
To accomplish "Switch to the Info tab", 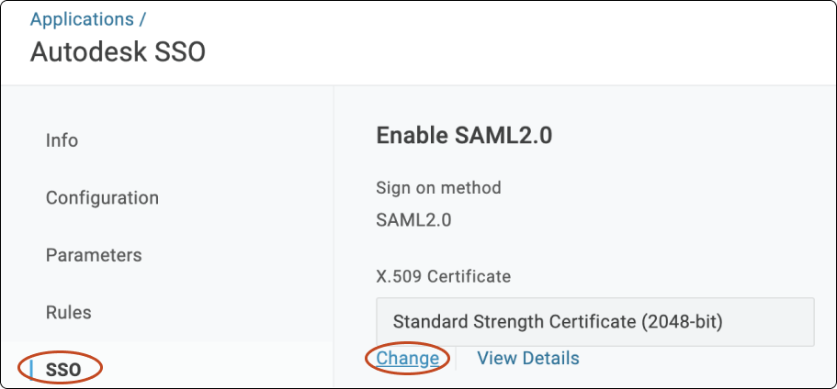I will click(62, 140).
